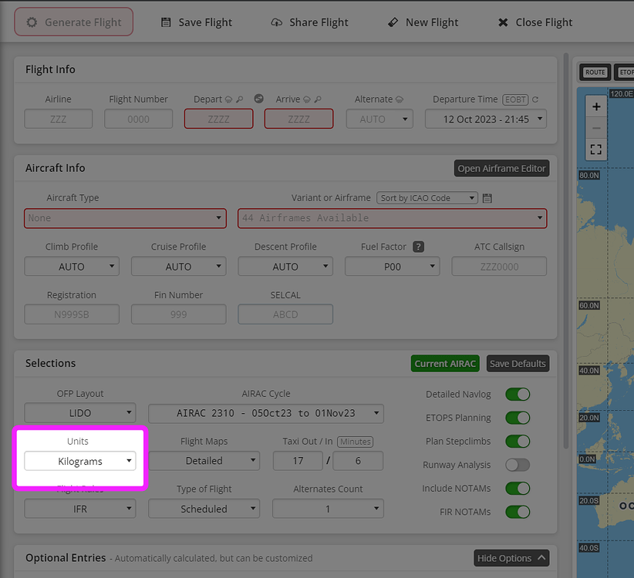Screen dimensions: 634x578
Task: Switch the map to ROUTE view
Action: click(x=595, y=72)
